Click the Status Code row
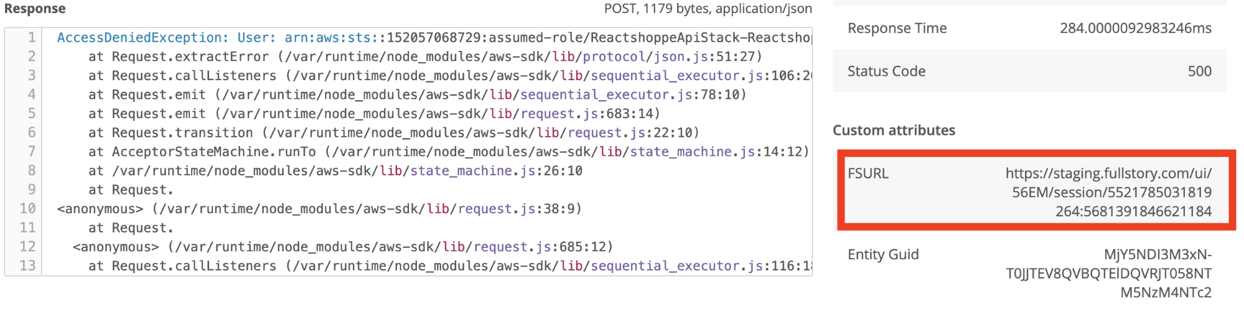 pyautogui.click(x=1030, y=71)
